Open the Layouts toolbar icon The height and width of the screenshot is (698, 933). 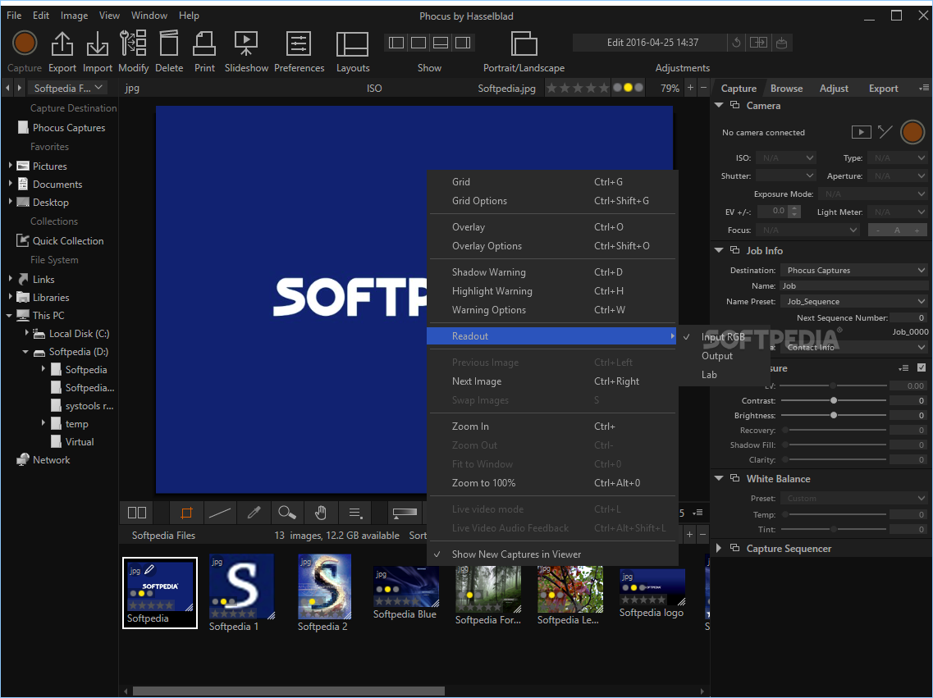(x=352, y=44)
